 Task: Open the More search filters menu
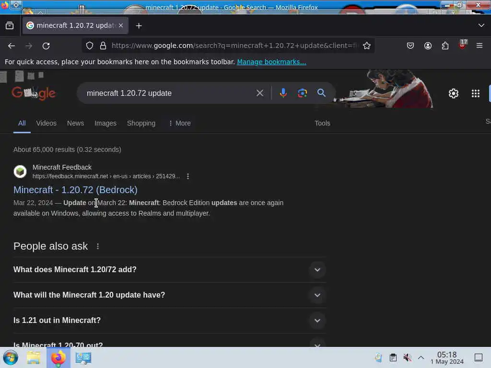point(180,123)
